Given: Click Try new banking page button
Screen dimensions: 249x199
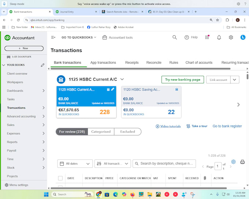Looking at the screenshot, I should coord(183,80).
